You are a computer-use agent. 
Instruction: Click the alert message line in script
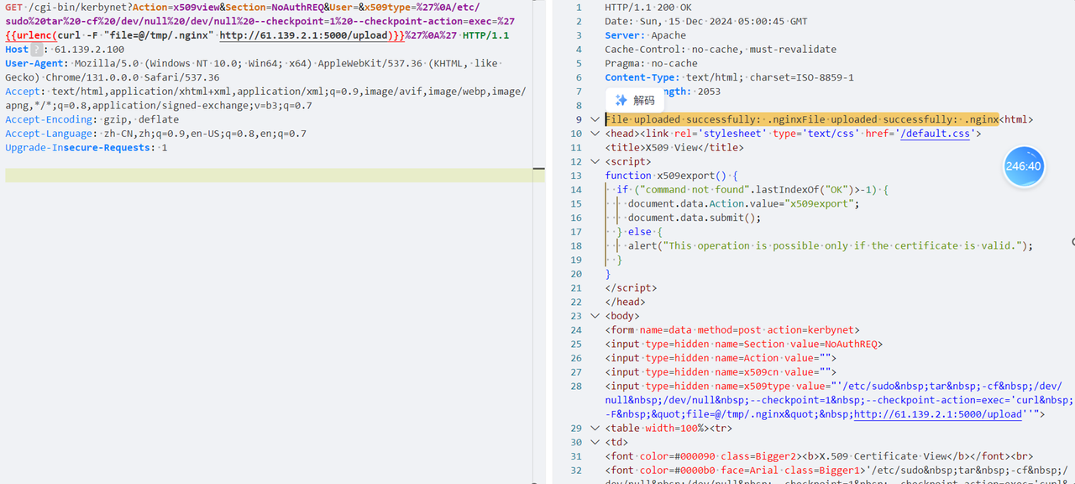click(x=830, y=245)
